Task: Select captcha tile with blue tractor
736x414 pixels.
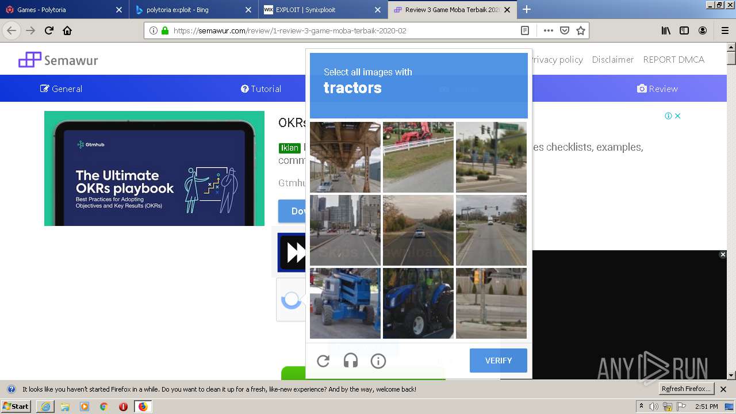Action: click(x=418, y=303)
